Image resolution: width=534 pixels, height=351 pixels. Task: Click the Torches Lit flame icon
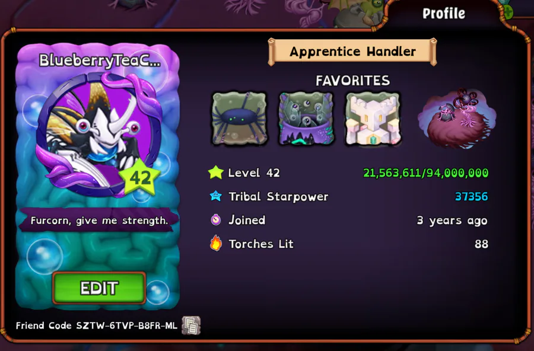(x=216, y=243)
